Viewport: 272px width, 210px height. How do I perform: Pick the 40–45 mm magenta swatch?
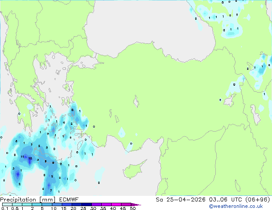pyautogui.click(x=116, y=204)
